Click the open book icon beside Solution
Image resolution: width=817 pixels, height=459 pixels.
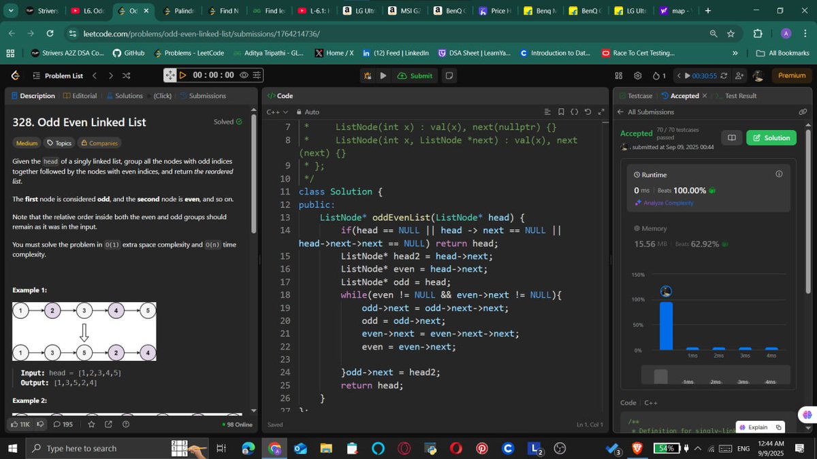click(x=732, y=138)
